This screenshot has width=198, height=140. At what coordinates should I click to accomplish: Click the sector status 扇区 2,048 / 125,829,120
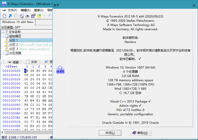coord(19,137)
